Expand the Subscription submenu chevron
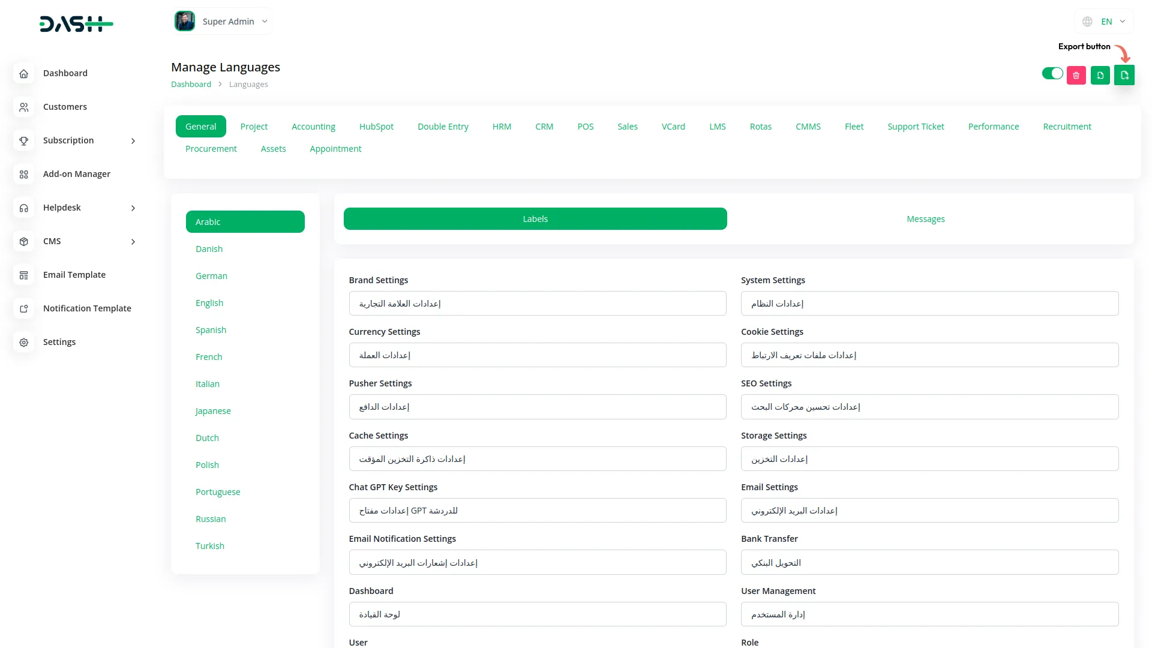The image size is (1152, 648). click(x=133, y=140)
